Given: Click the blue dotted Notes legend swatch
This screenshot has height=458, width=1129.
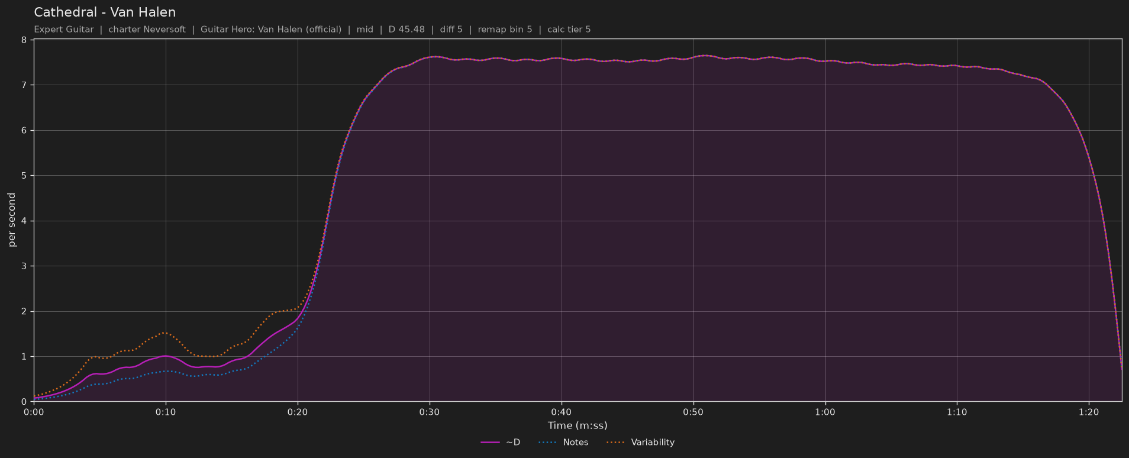Looking at the screenshot, I should click(x=548, y=443).
